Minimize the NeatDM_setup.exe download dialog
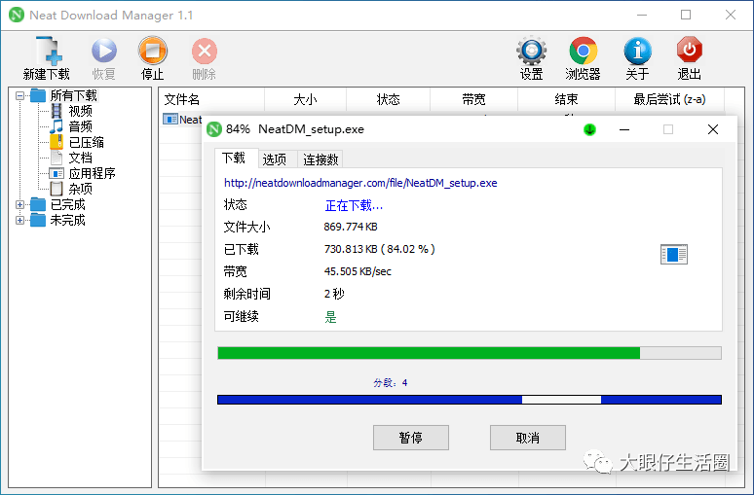The height and width of the screenshot is (495, 754). [x=624, y=129]
